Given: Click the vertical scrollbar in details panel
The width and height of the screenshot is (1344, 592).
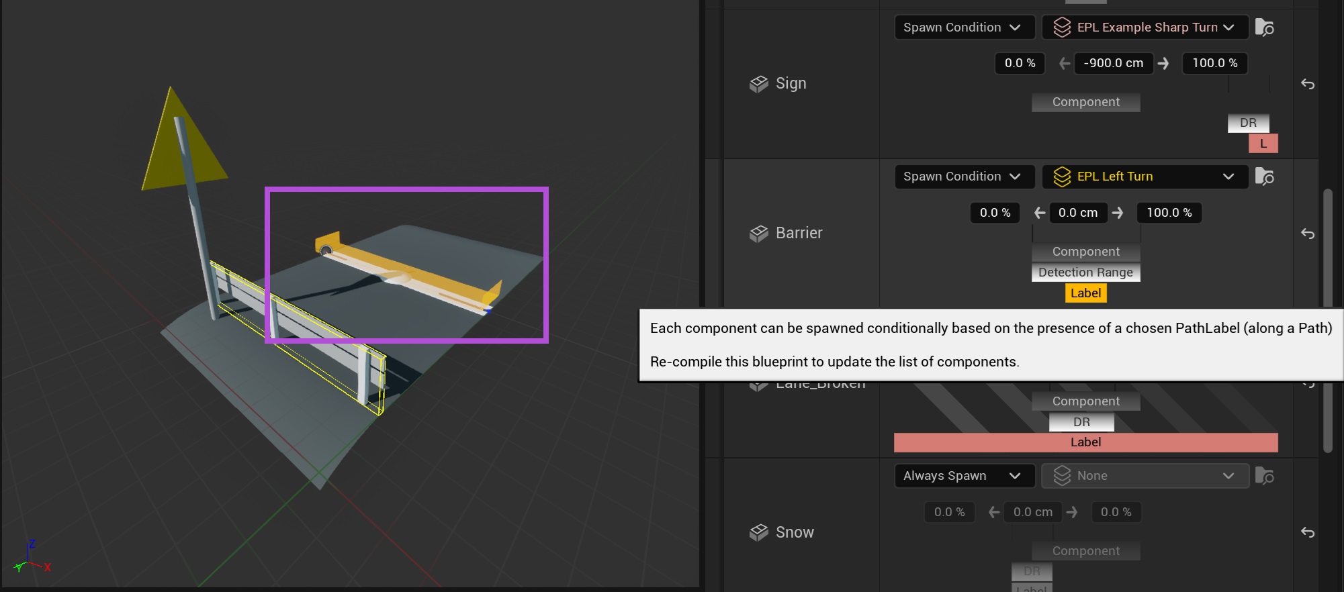Looking at the screenshot, I should [1327, 322].
